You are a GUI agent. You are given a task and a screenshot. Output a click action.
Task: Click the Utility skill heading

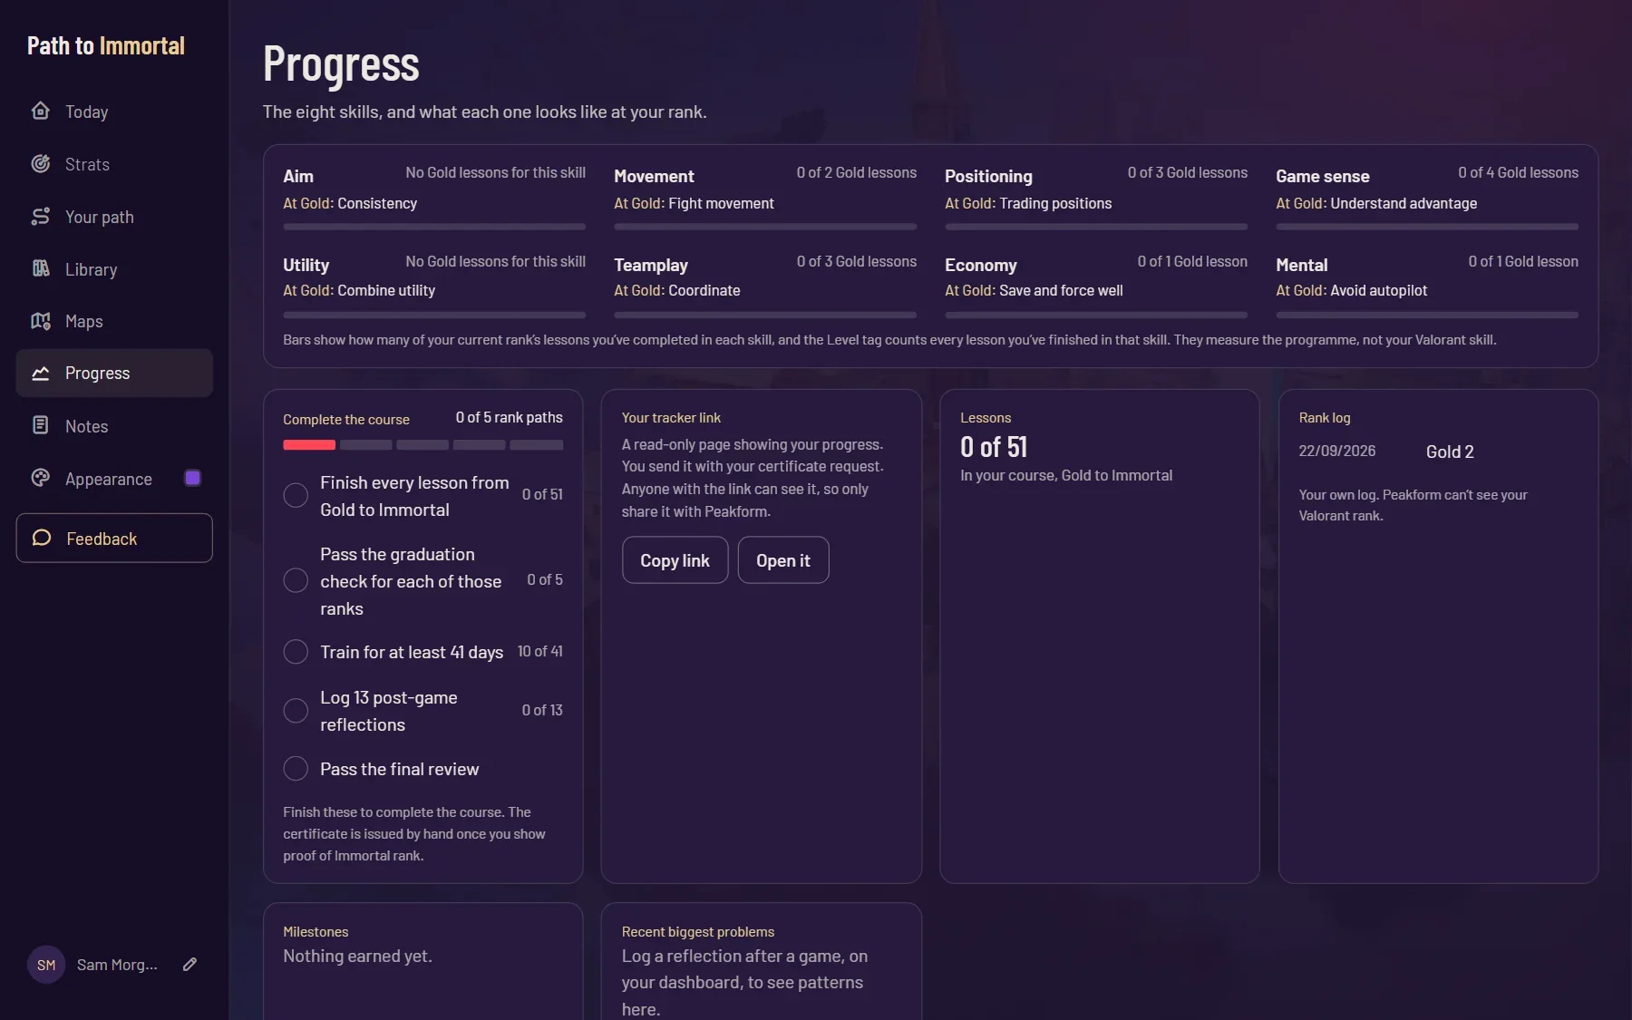point(306,265)
